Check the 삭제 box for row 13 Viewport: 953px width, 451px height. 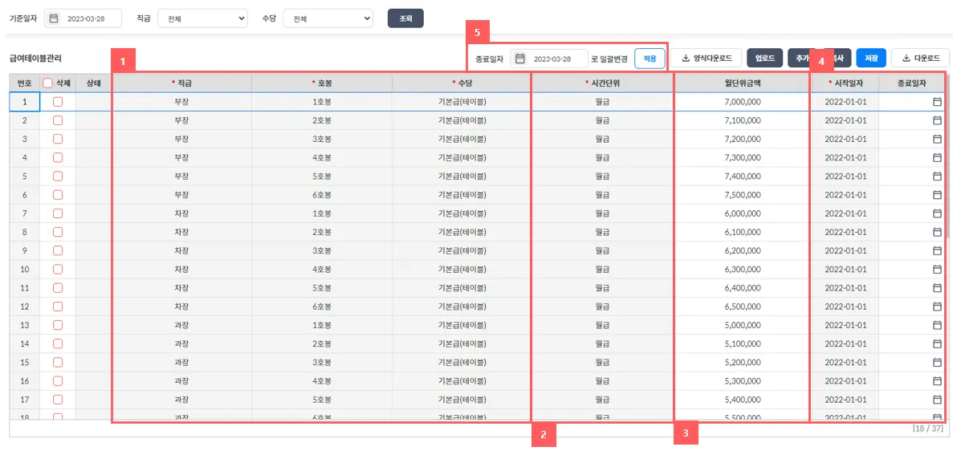coord(58,325)
